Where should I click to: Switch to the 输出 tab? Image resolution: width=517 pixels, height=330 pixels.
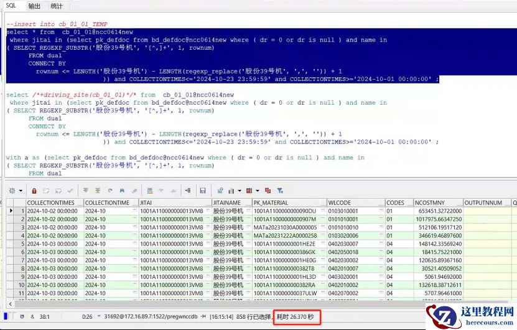tap(34, 6)
